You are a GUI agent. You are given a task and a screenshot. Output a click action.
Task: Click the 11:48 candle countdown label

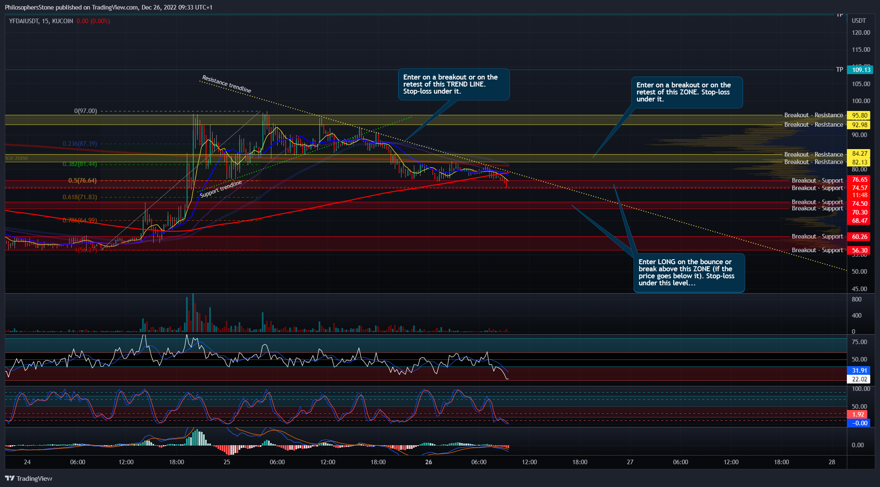(x=860, y=195)
